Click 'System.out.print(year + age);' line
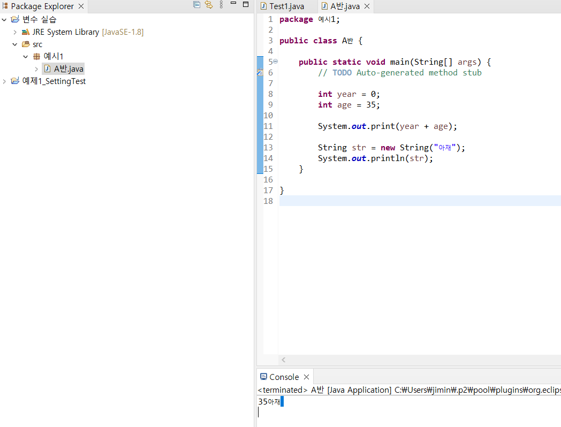 388,126
